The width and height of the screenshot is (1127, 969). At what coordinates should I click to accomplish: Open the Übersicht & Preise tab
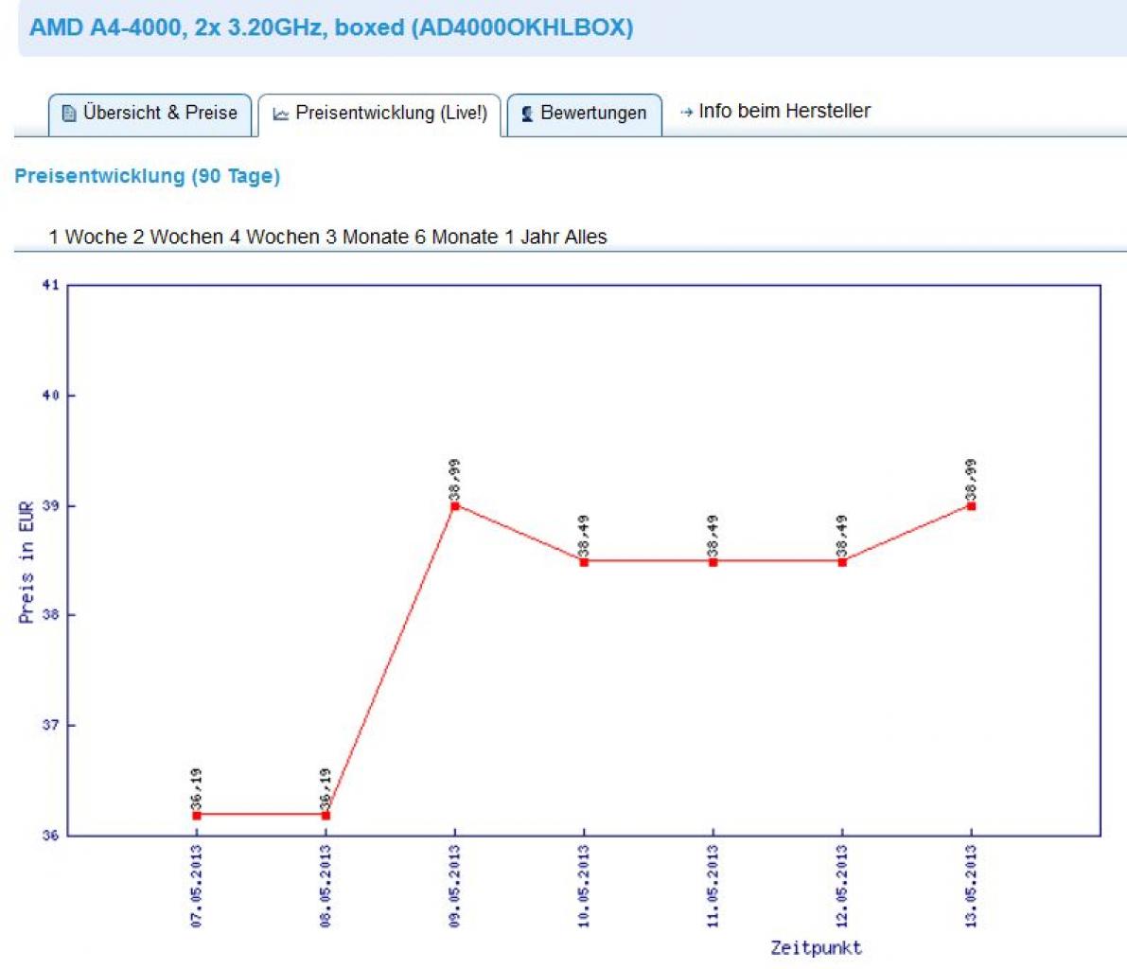[x=150, y=114]
